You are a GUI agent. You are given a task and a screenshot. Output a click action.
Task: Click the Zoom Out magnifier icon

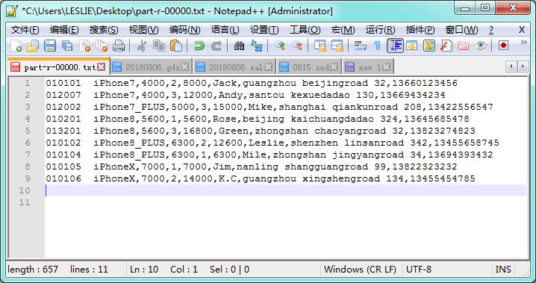pyautogui.click(x=297, y=46)
